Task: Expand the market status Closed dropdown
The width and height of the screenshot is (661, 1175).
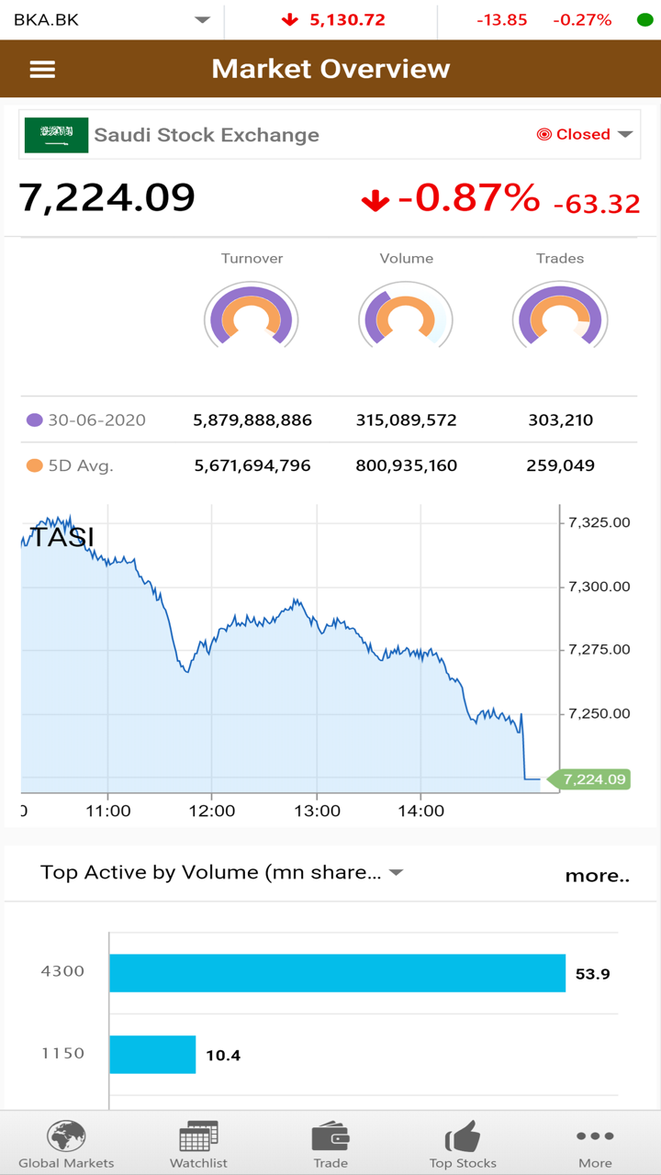Action: point(625,134)
